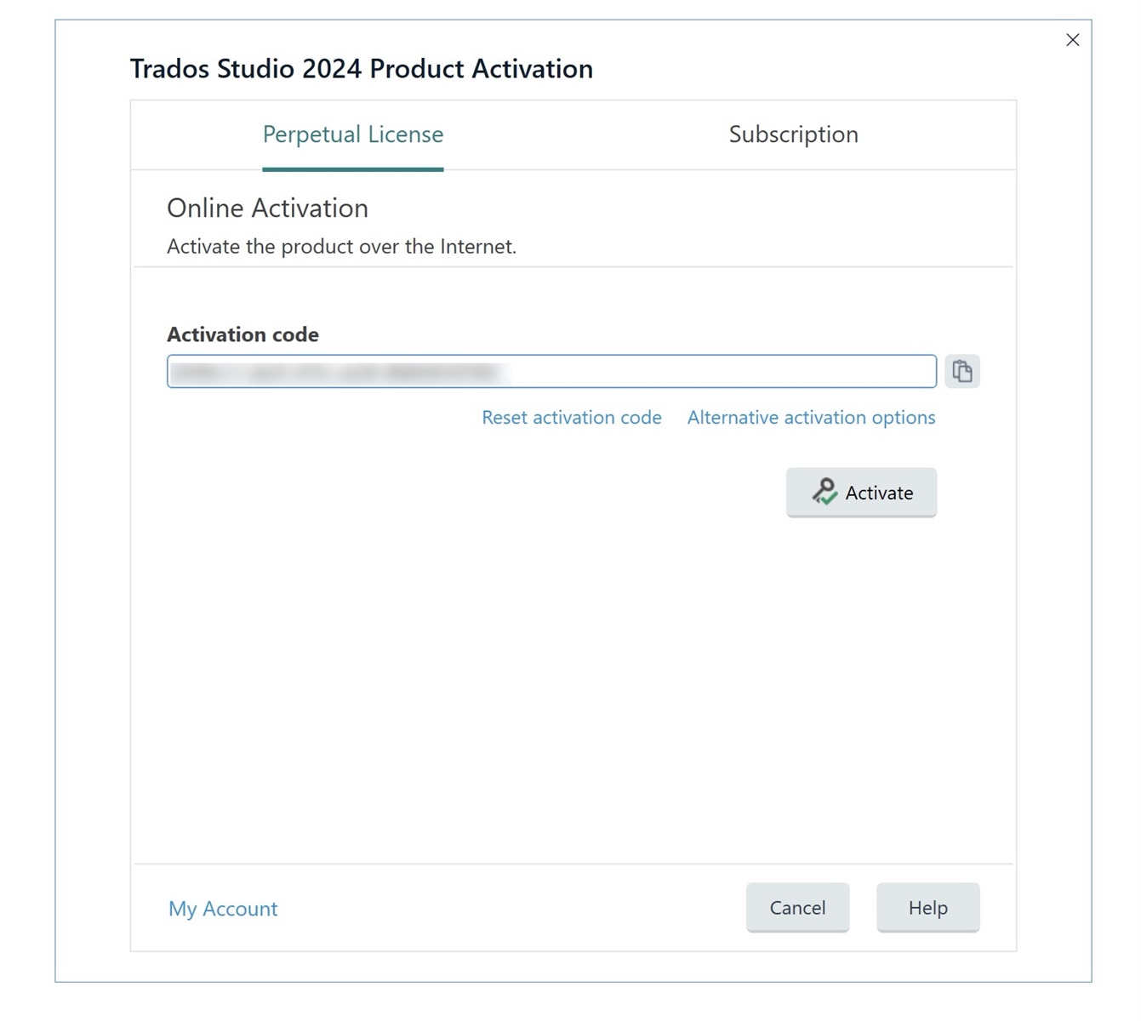Select the Perpetual License tab
Image resolution: width=1141 pixels, height=1021 pixels.
(352, 134)
